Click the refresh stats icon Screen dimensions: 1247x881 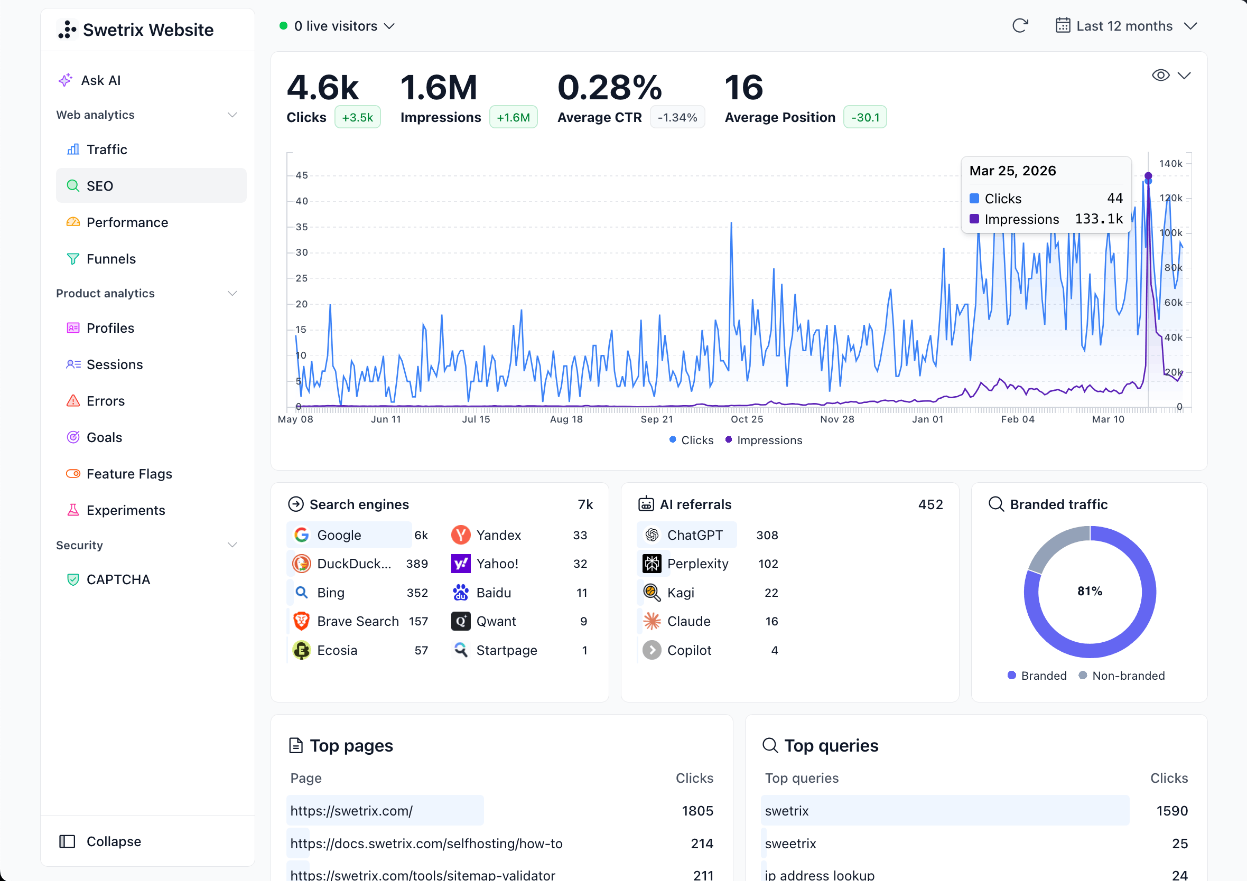pos(1020,26)
